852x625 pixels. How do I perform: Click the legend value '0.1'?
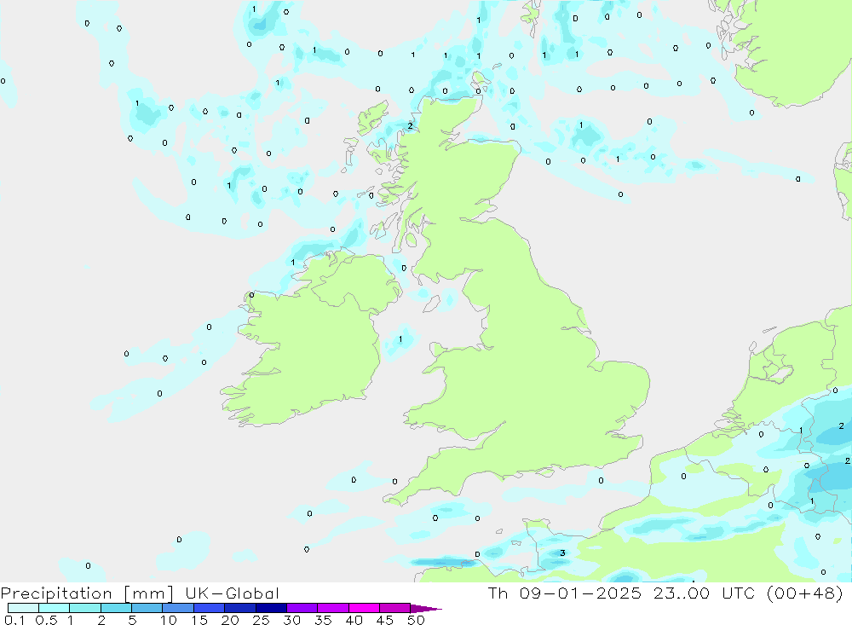point(14,620)
